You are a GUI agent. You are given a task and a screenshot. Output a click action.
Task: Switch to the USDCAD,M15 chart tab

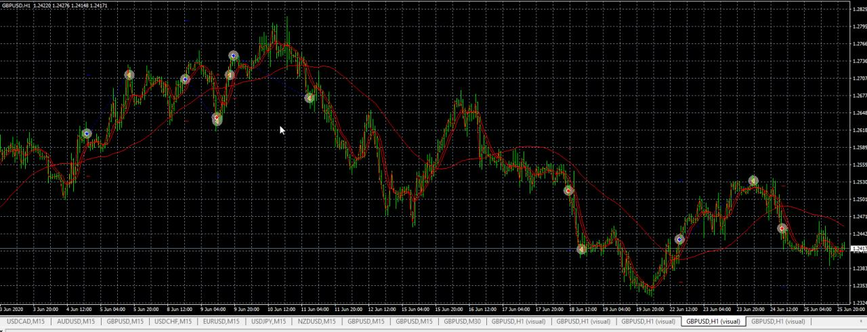tap(25, 321)
